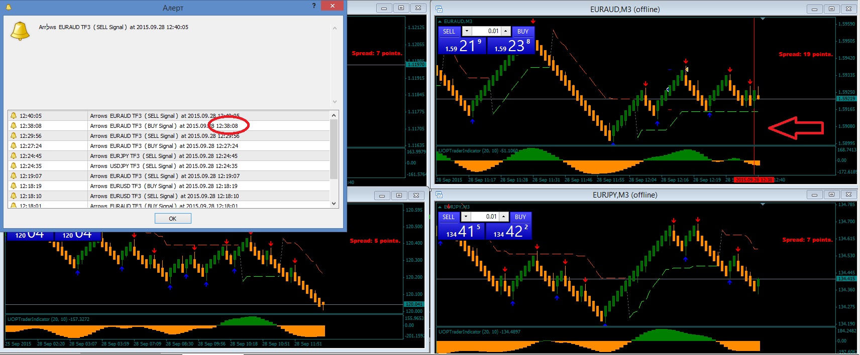Click the 1.59 21 sell price tile on EURAUD
This screenshot has width=860, height=355.
(462, 46)
